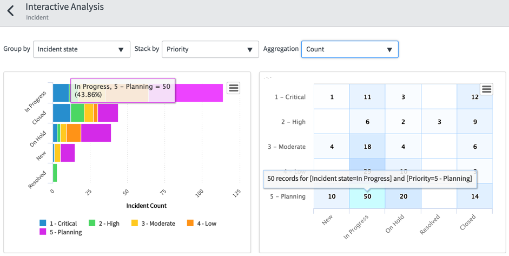Click the green 2 - High legend swatch

click(x=92, y=223)
